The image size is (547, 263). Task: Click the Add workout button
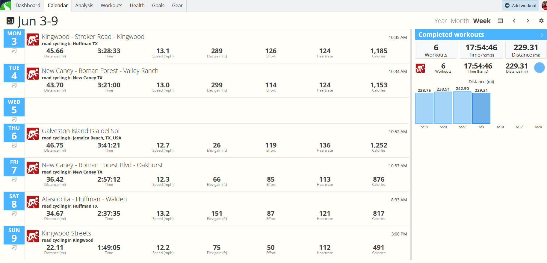[x=521, y=5]
